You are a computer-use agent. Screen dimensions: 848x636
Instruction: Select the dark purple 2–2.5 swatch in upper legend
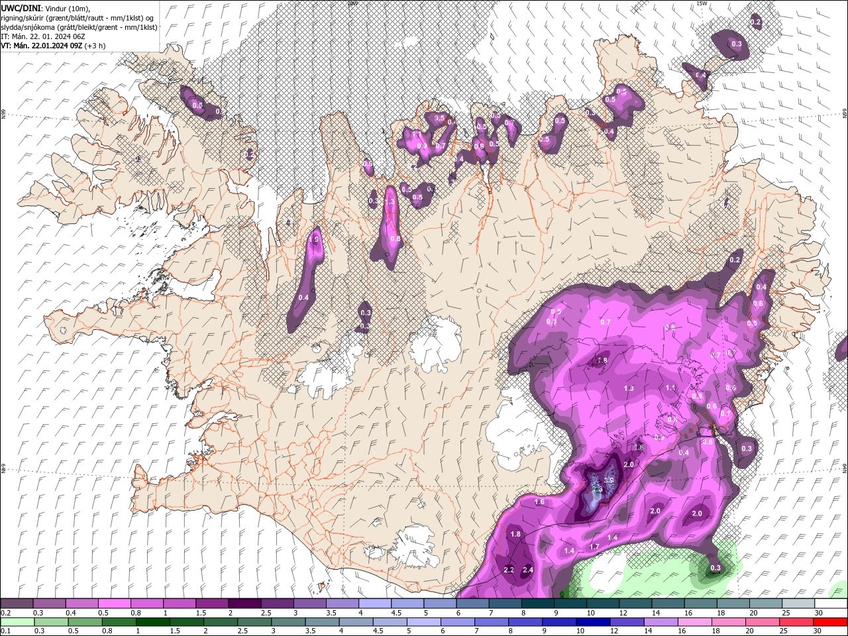(x=244, y=604)
